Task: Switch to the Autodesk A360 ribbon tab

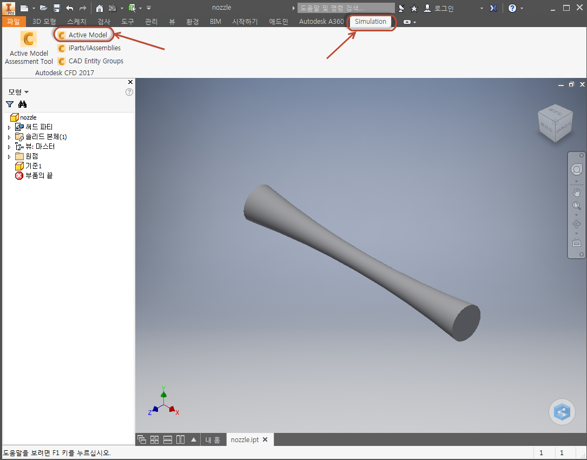Action: [x=321, y=21]
